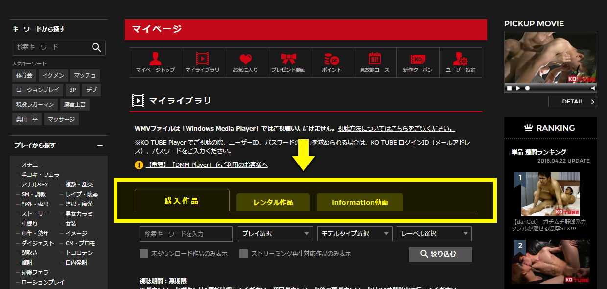The width and height of the screenshot is (607, 289).
Task: Click the sidebar search magnifier icon
Action: [96, 47]
